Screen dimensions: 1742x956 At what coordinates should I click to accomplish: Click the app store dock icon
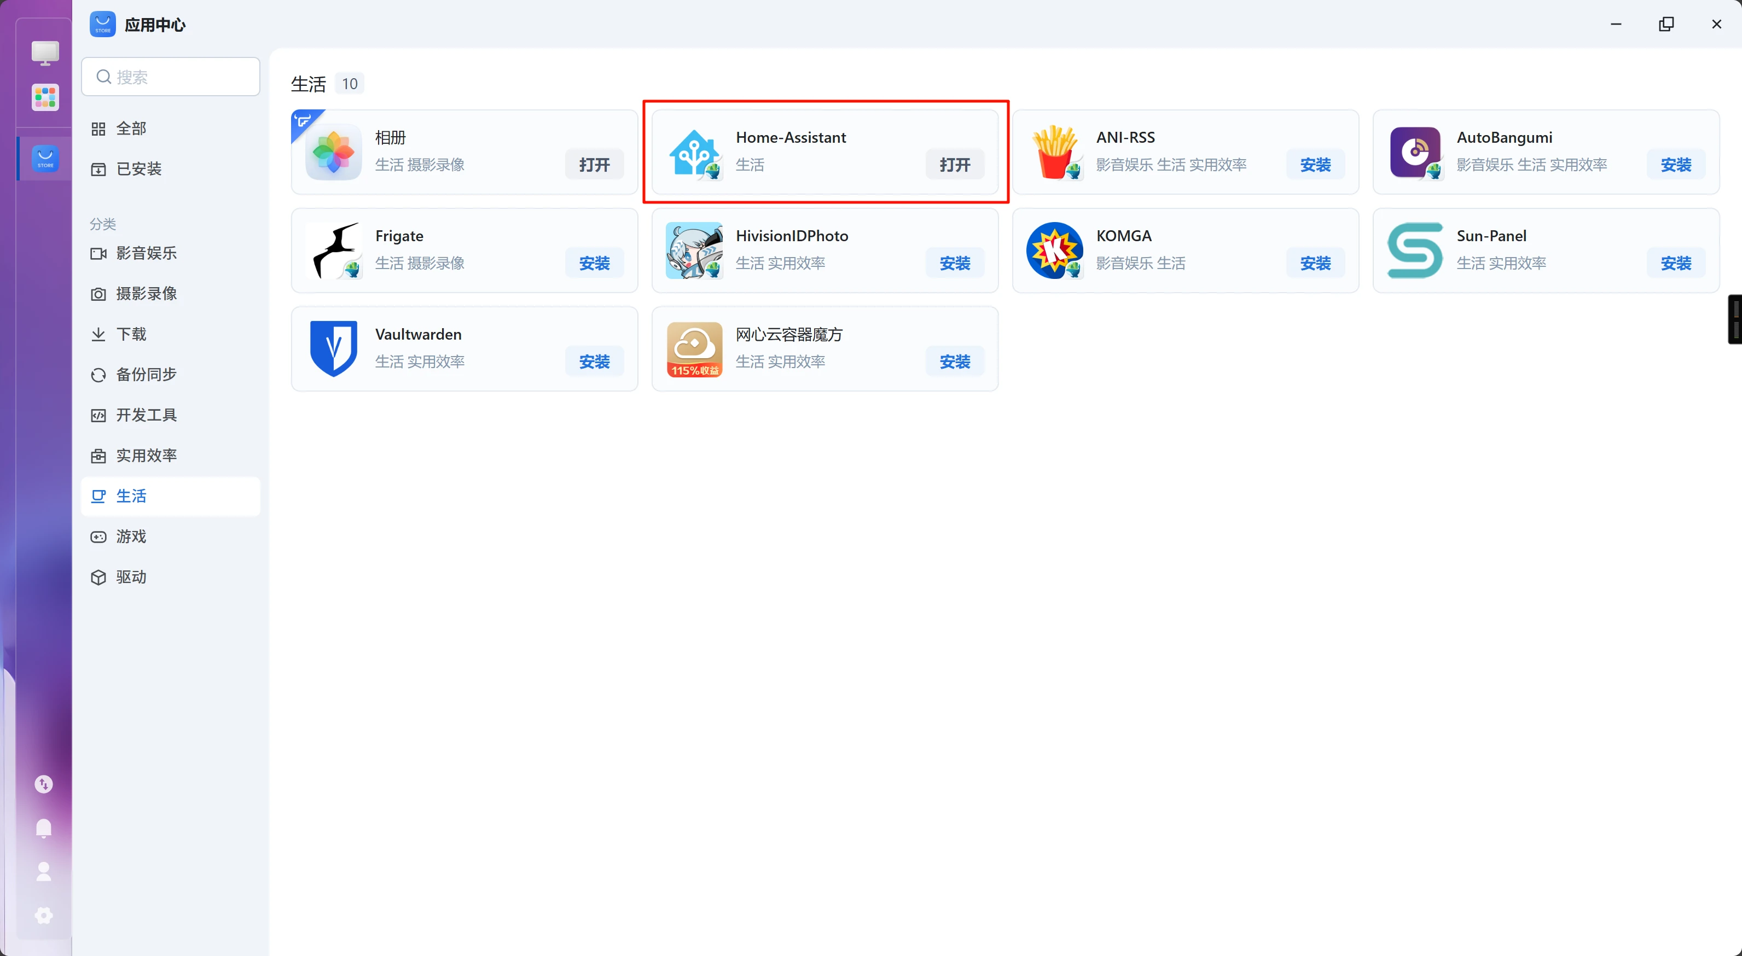pyautogui.click(x=45, y=158)
